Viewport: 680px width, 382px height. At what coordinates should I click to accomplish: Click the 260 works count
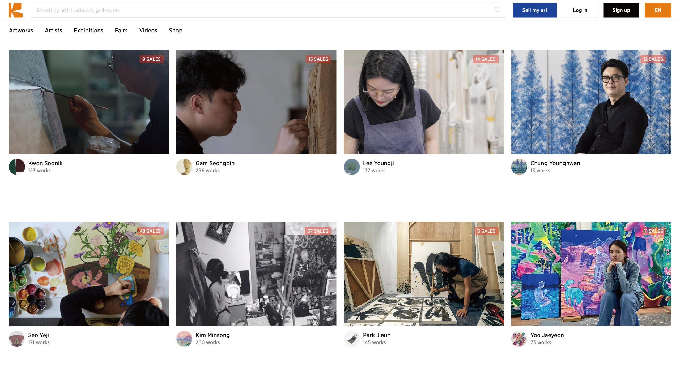(x=207, y=342)
